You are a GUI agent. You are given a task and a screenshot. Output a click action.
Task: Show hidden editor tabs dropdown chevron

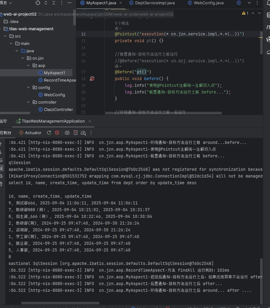point(249,3)
